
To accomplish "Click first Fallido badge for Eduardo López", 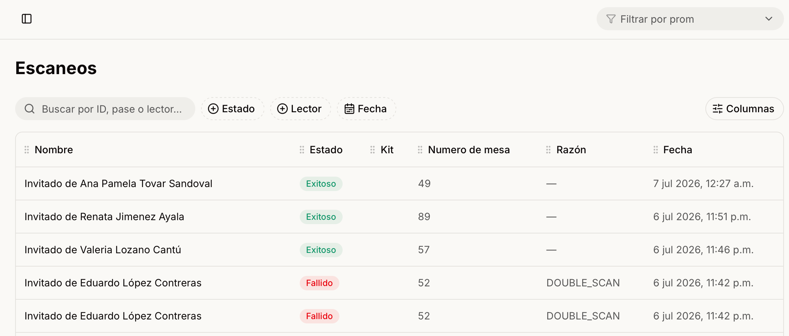I will tap(319, 283).
